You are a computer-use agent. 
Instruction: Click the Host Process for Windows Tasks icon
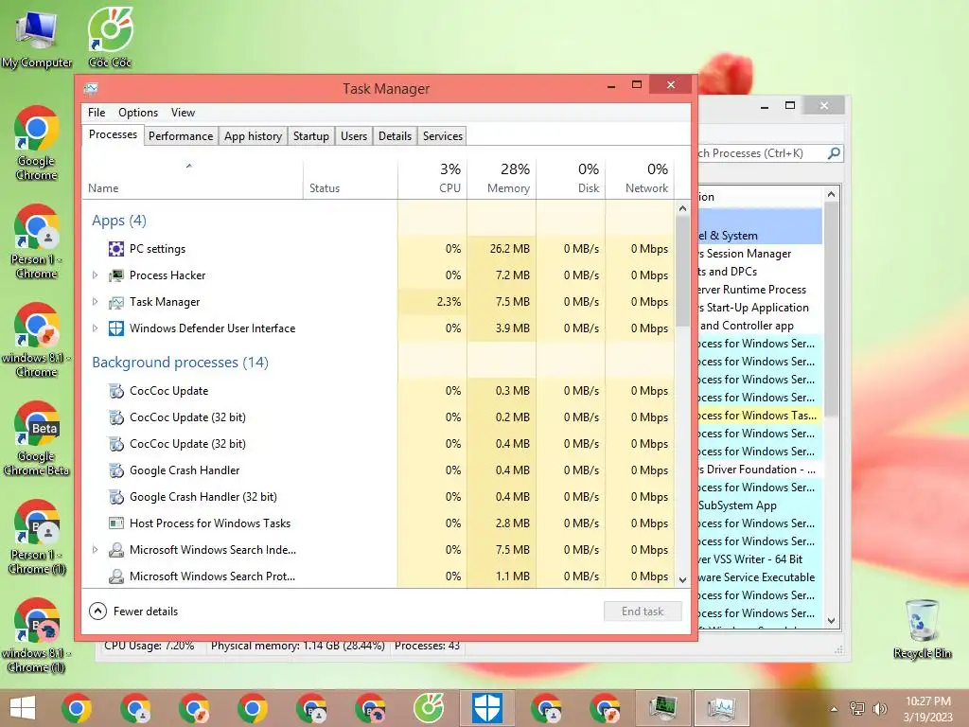click(x=116, y=523)
